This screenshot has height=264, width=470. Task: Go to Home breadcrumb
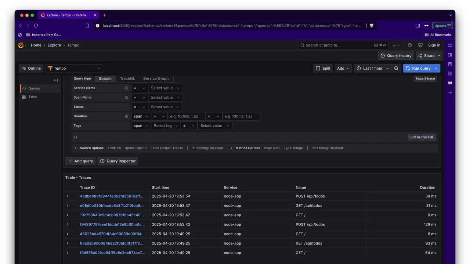click(x=36, y=45)
